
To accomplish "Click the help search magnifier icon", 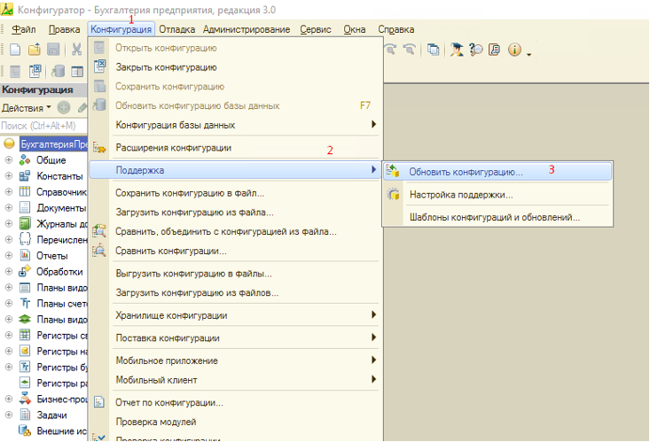I will [x=476, y=50].
